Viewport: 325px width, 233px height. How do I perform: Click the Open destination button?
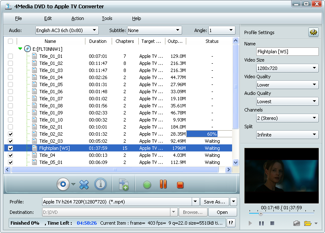(222, 212)
